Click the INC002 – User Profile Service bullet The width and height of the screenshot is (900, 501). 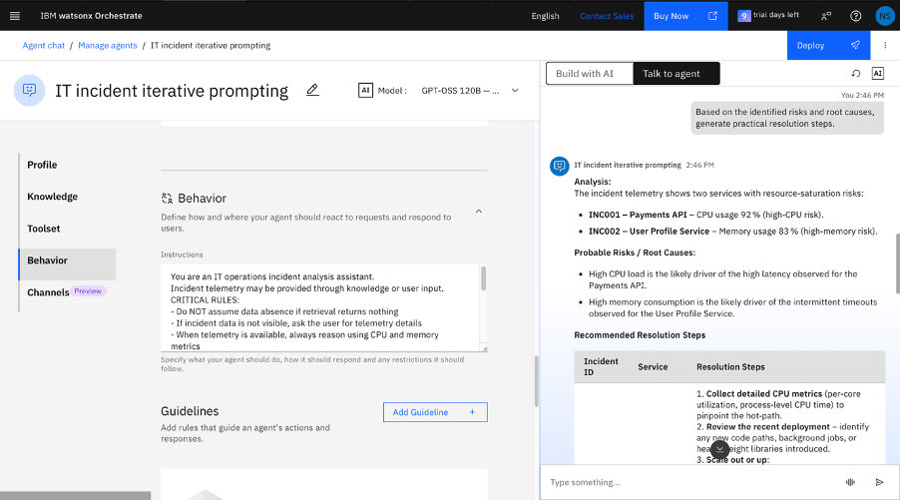pyautogui.click(x=733, y=232)
